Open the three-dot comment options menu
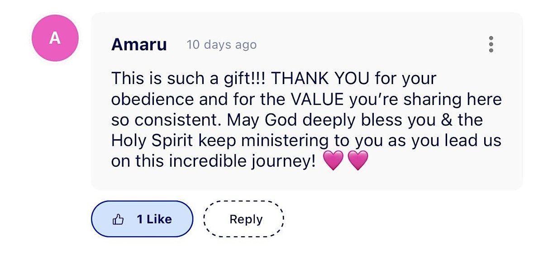 [491, 44]
